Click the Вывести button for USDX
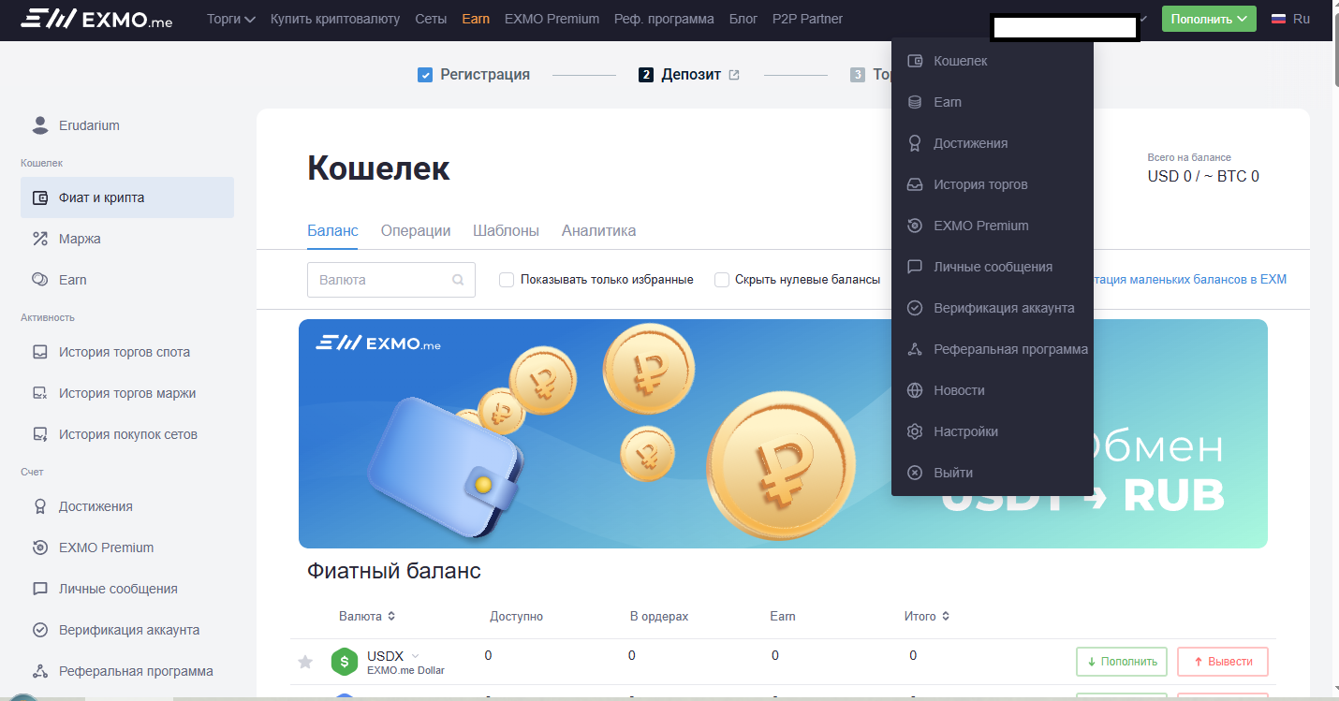The image size is (1339, 701). point(1222,662)
